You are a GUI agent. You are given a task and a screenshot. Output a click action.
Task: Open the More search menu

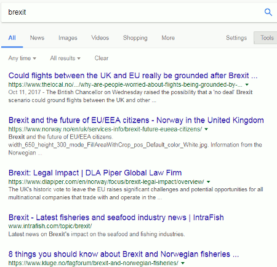[168, 38]
